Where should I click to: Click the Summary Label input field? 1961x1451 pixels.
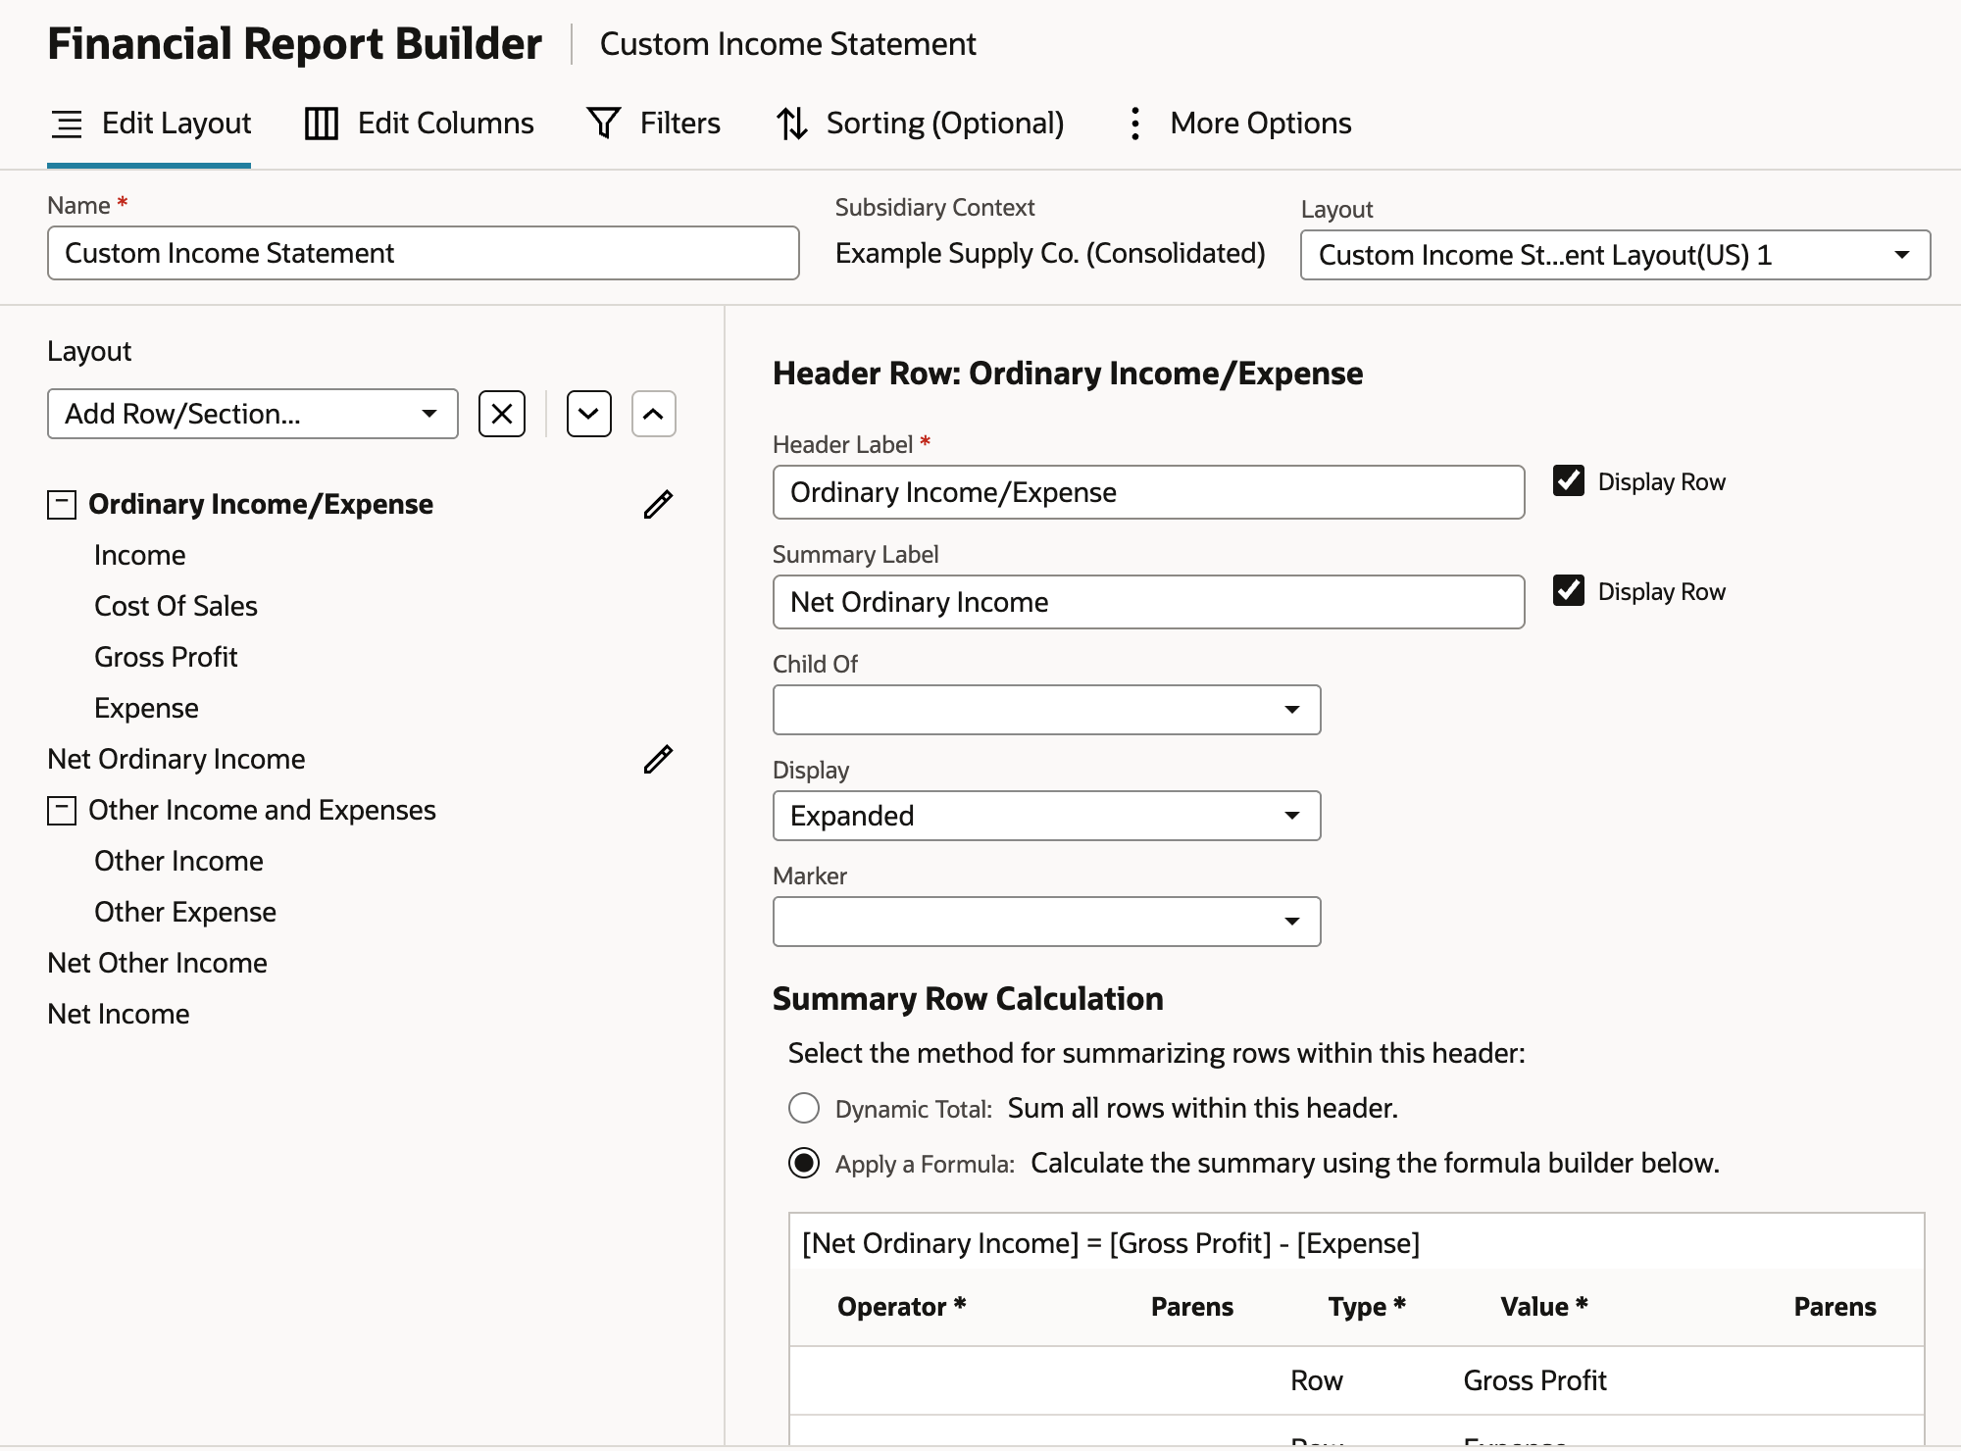point(1148,602)
